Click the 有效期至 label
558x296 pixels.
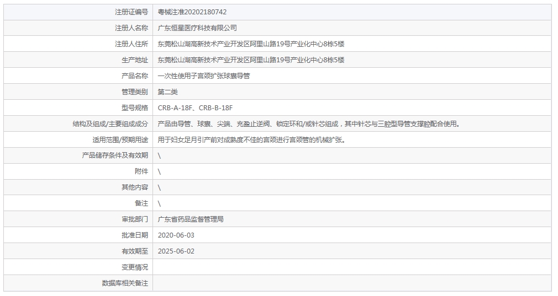[134, 251]
